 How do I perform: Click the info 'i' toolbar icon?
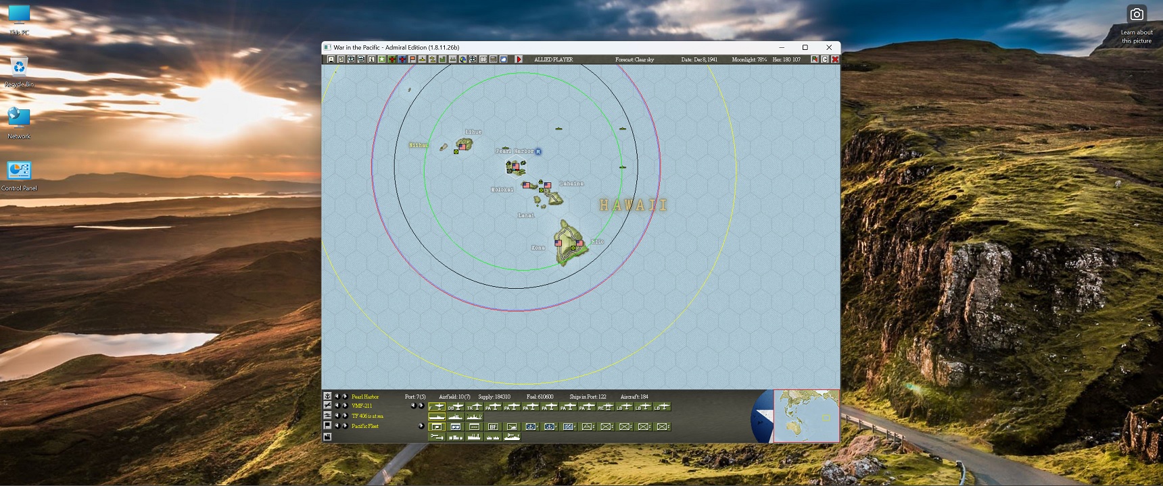[x=371, y=59]
